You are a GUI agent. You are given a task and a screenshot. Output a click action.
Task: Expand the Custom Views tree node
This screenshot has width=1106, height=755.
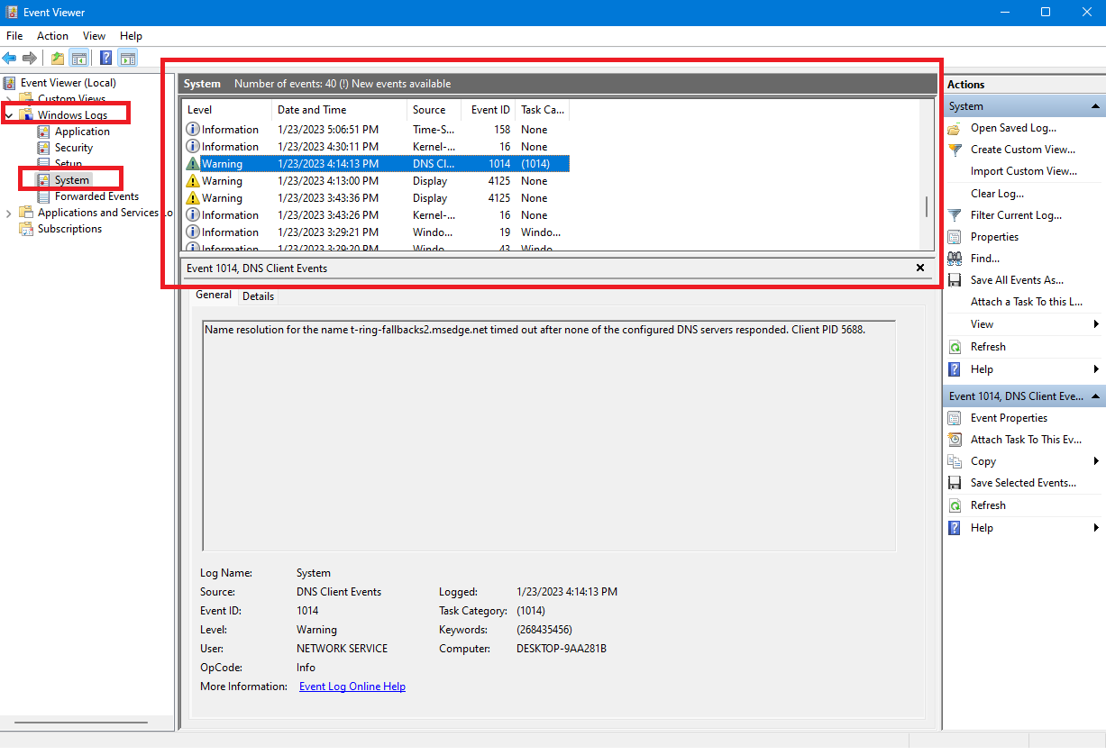9,99
